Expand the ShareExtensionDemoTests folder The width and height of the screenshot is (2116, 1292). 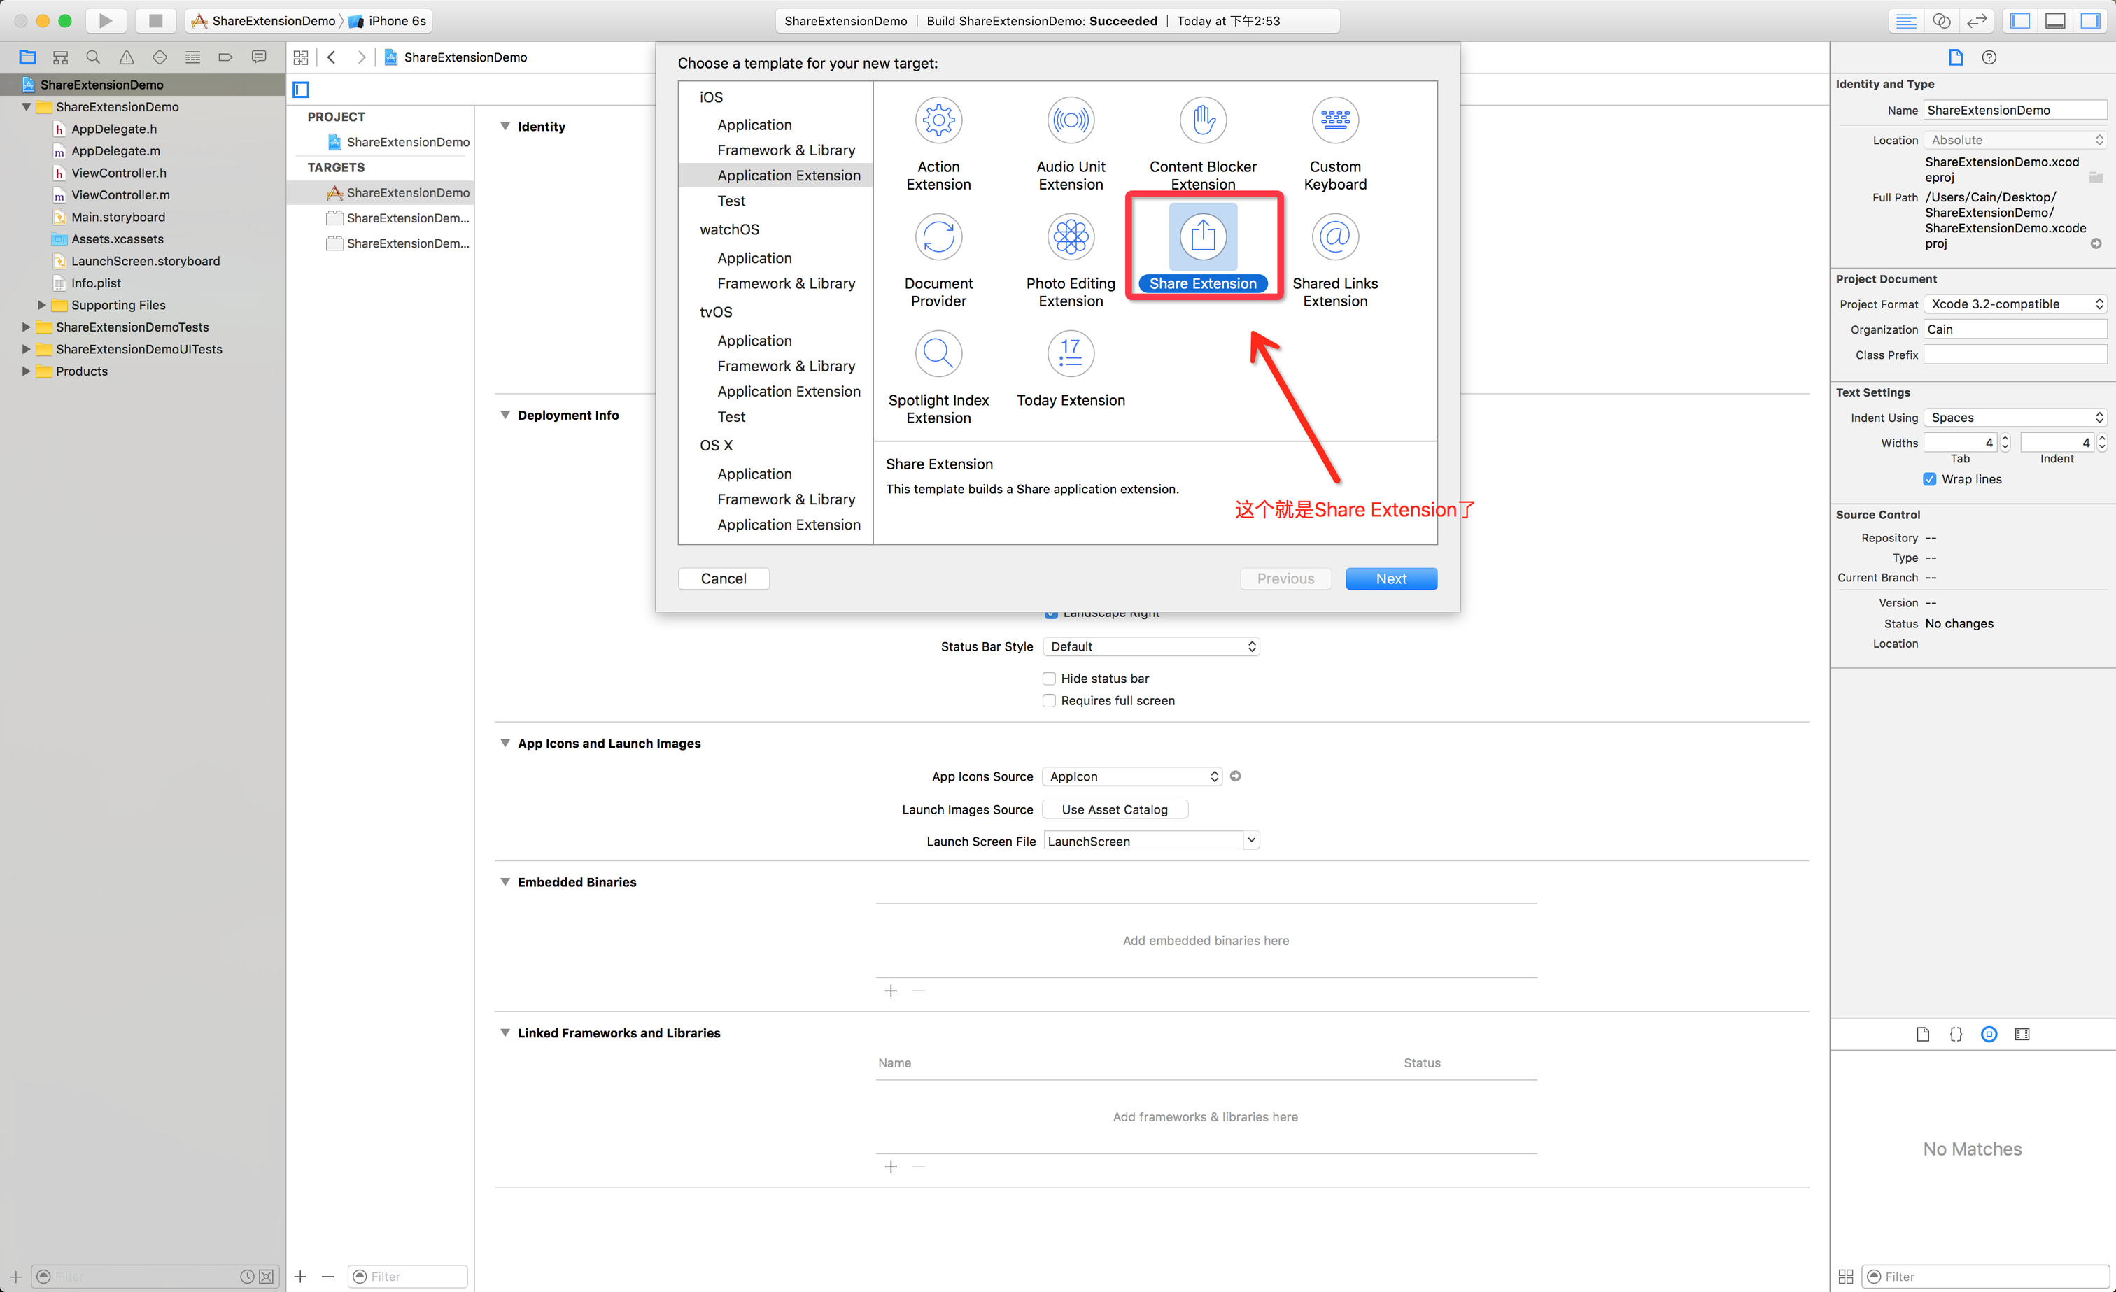[26, 327]
